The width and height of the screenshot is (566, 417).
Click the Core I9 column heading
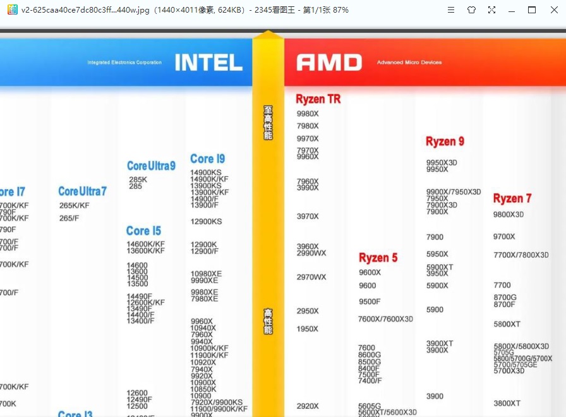207,159
